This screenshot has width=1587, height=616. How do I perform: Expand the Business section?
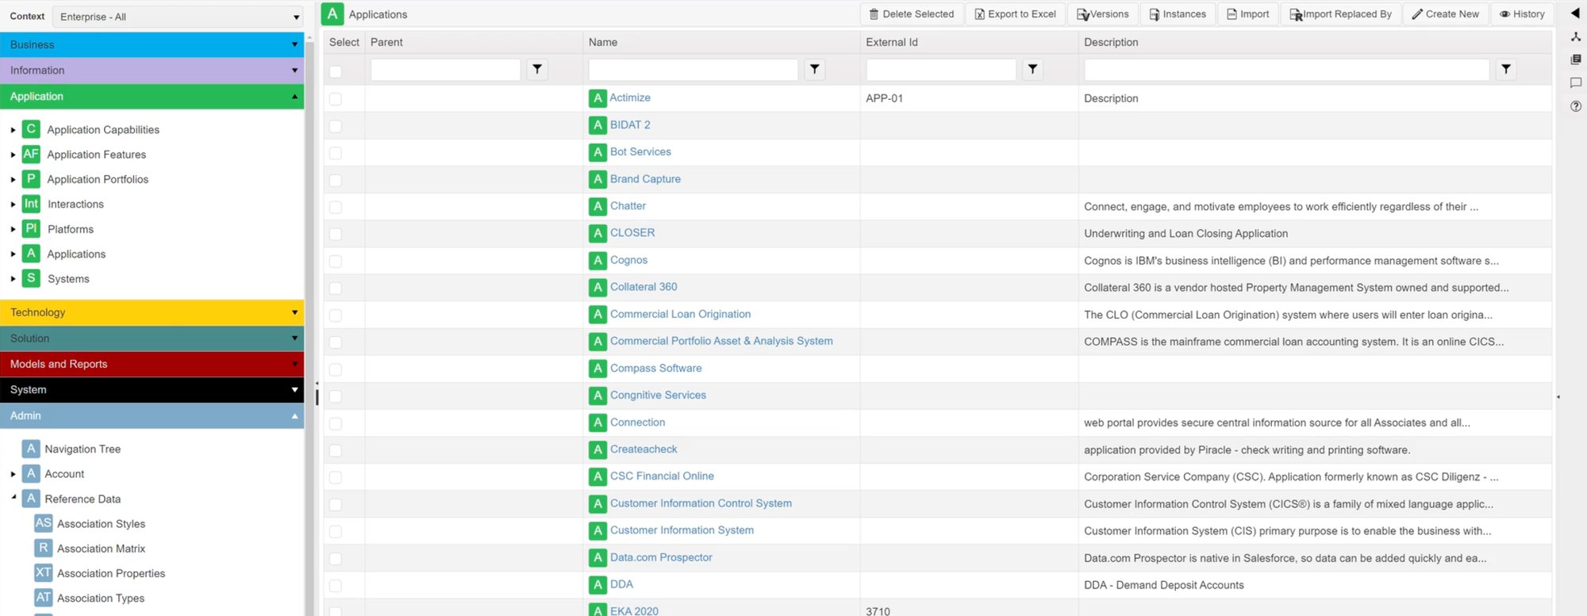pos(152,44)
